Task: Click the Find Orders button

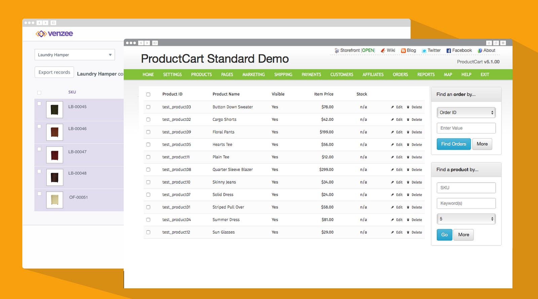Action: click(x=454, y=144)
